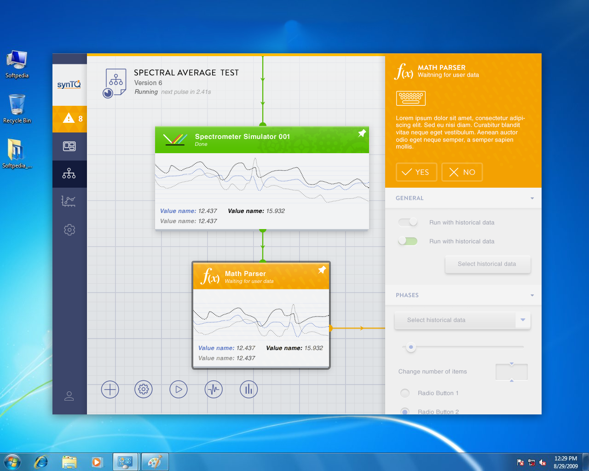Click the volume icon in system tray
The width and height of the screenshot is (589, 471).
(543, 463)
